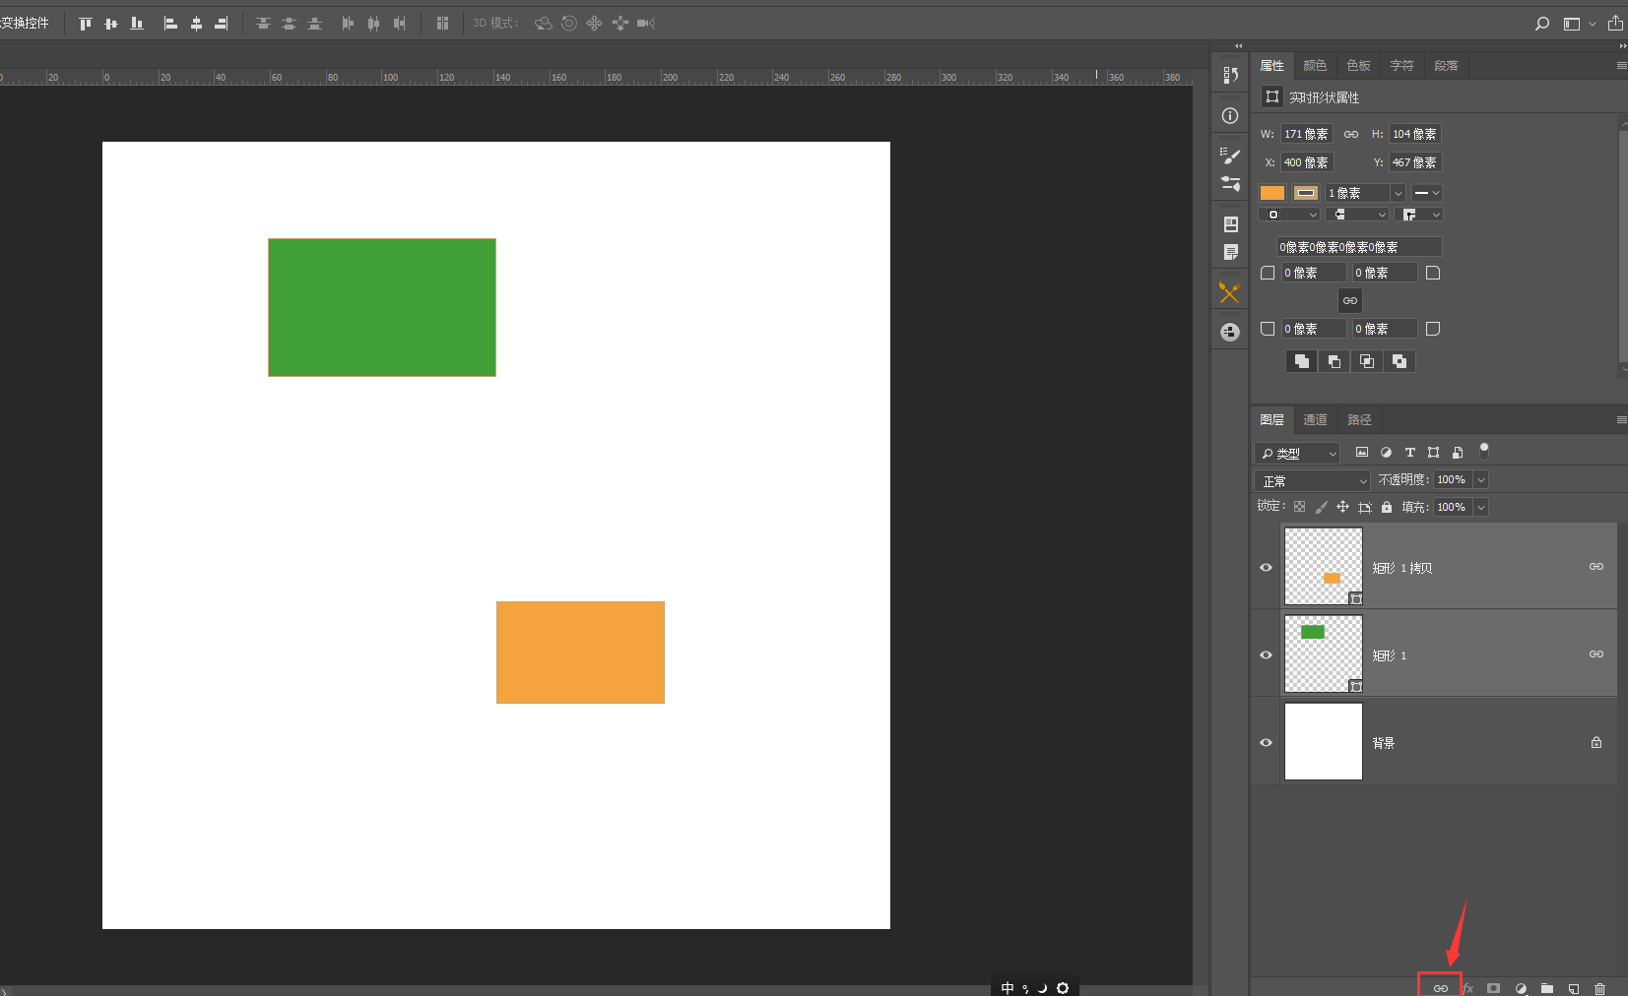Distribute top edges of layers
Screen dimensions: 1628x996
coord(263,24)
